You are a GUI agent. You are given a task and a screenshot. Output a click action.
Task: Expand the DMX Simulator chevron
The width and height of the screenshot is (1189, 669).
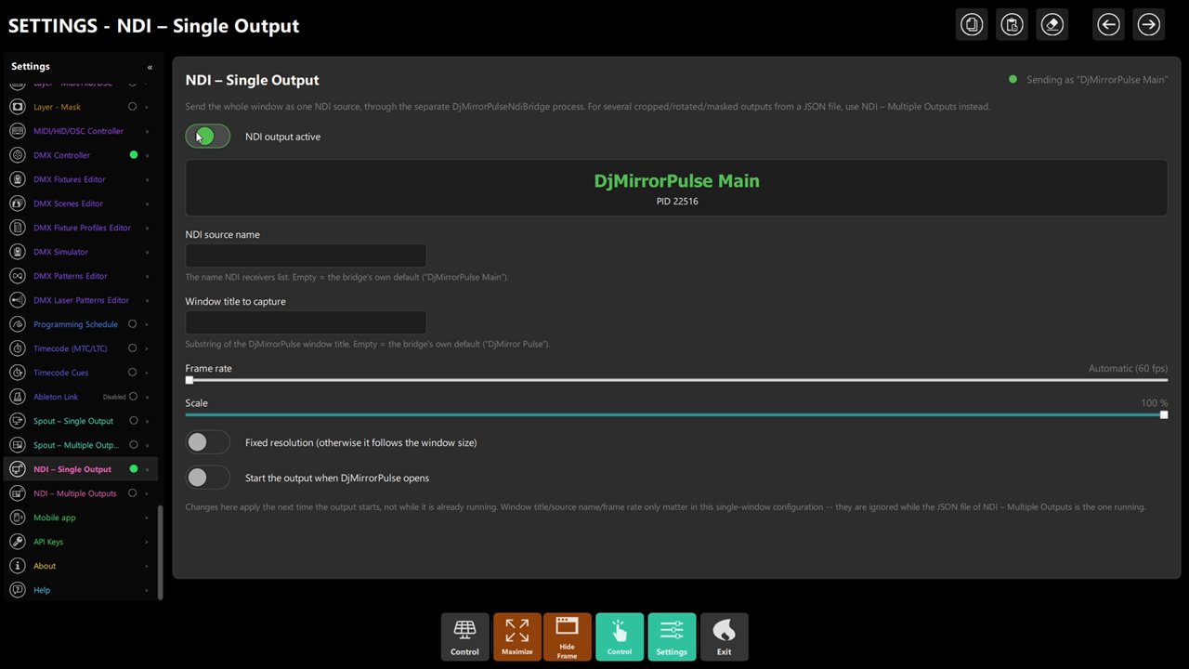pos(147,252)
